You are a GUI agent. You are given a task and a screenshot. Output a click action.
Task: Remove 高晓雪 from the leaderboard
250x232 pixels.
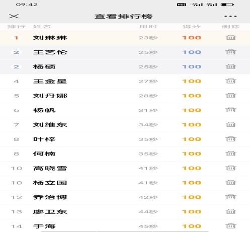(231, 168)
